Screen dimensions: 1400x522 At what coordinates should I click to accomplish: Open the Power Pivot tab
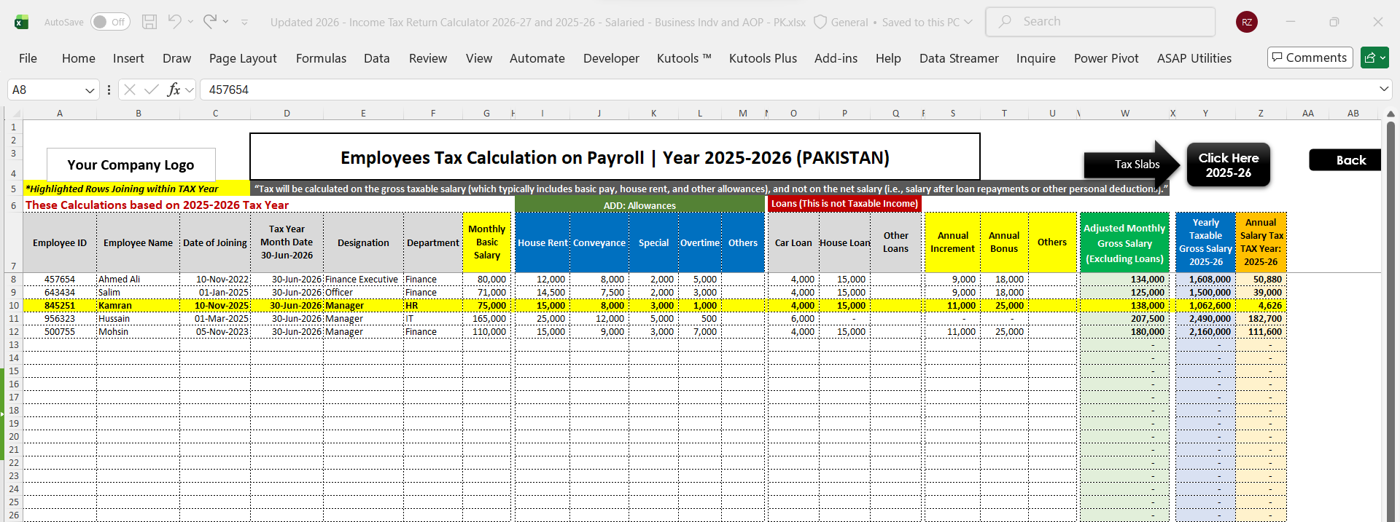point(1106,58)
